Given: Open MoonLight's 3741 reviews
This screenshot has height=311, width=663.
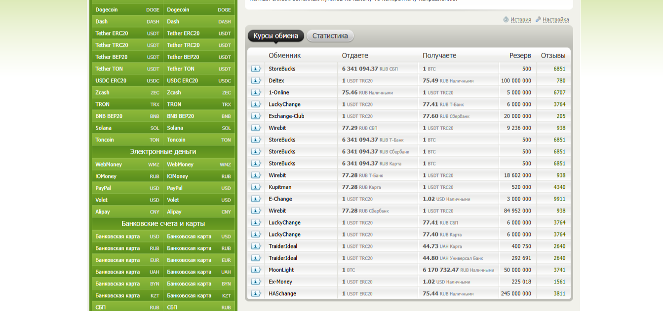Looking at the screenshot, I should [559, 270].
